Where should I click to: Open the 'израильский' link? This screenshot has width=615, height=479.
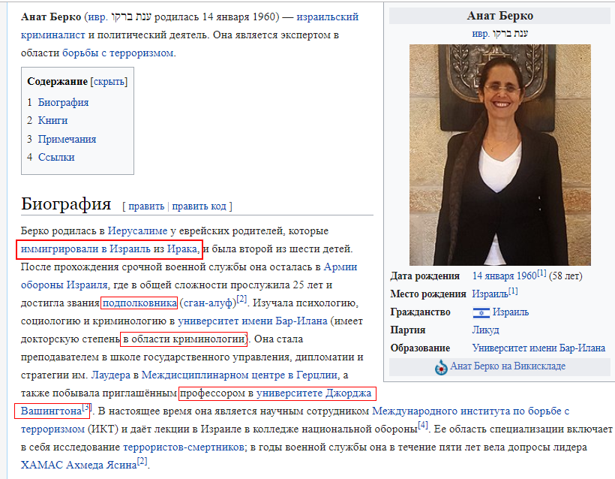tap(328, 17)
